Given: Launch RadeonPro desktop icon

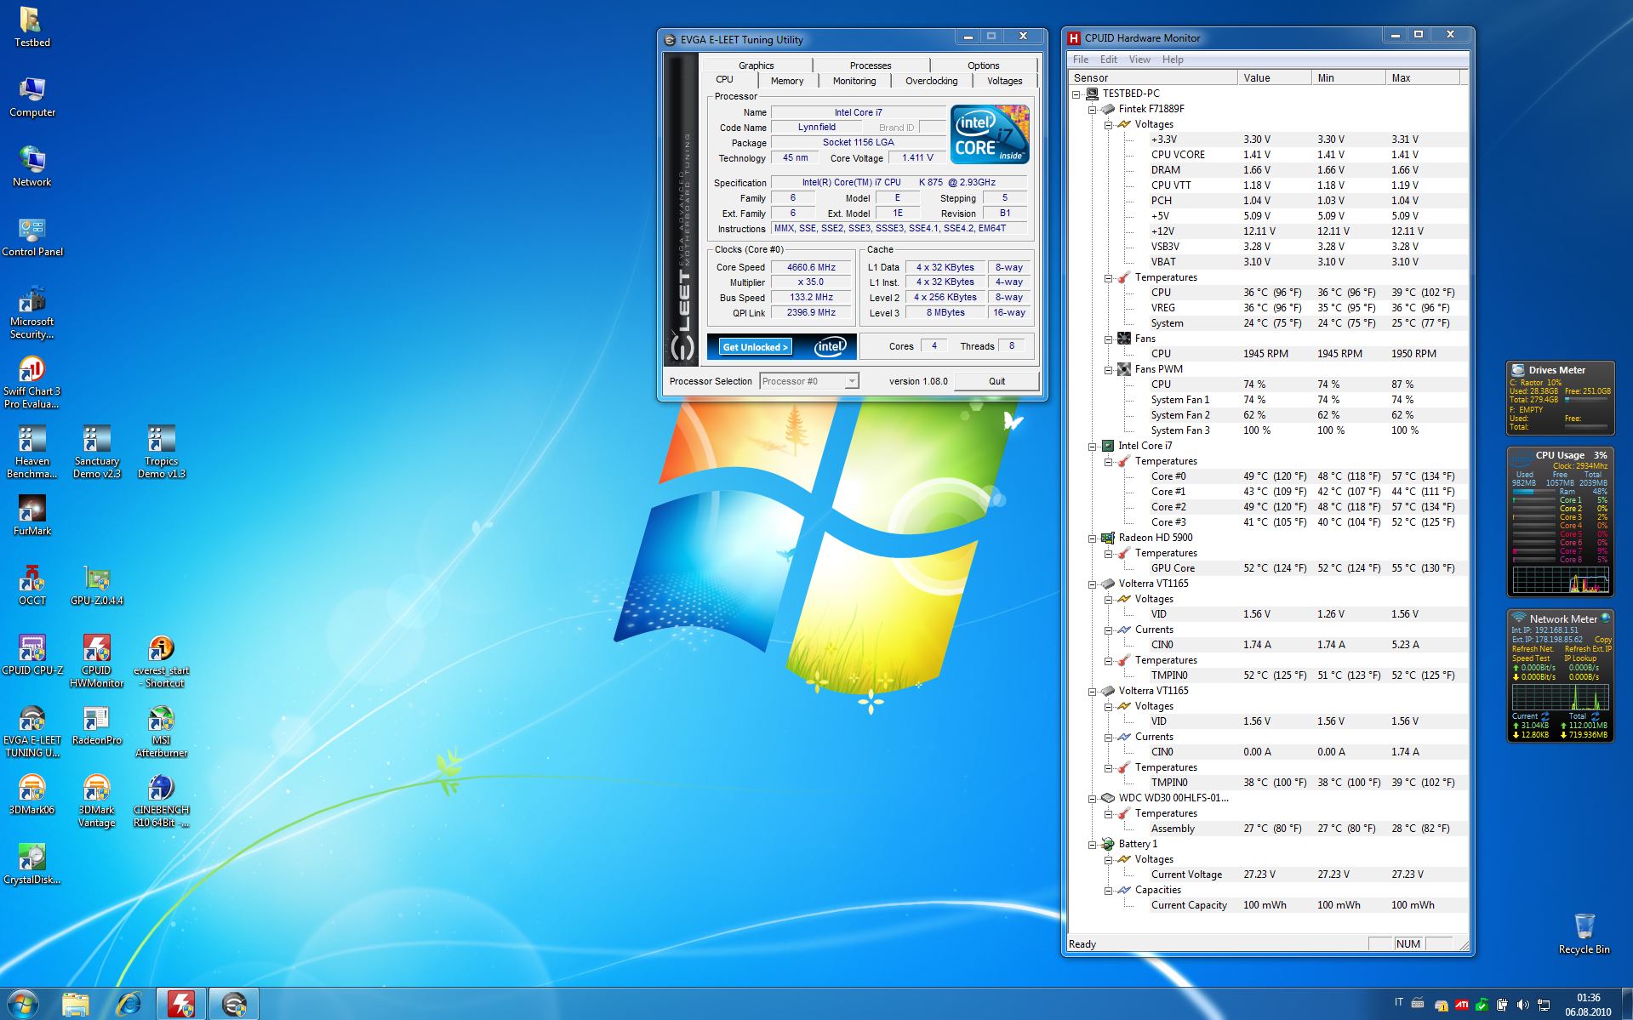Looking at the screenshot, I should pyautogui.click(x=96, y=724).
